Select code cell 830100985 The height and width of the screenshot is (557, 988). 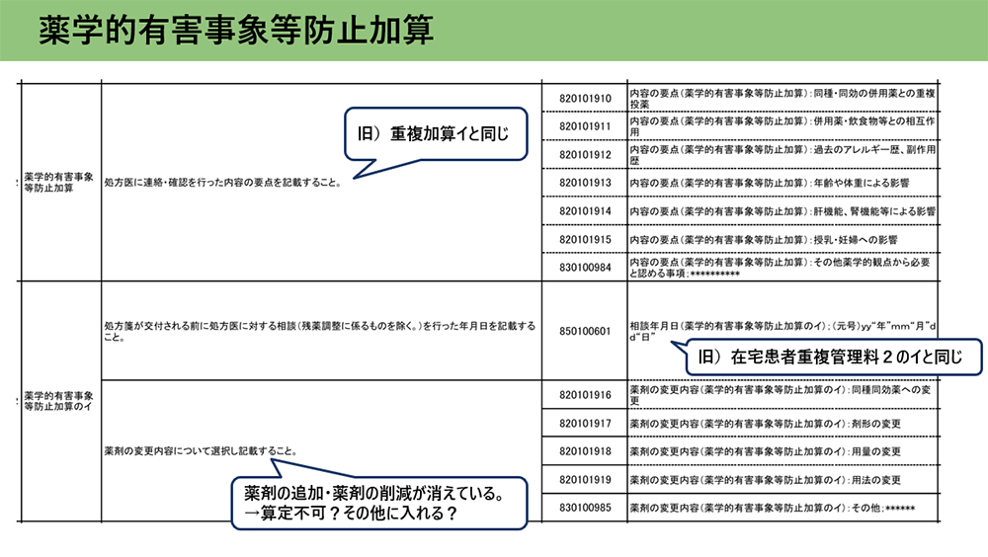[585, 508]
